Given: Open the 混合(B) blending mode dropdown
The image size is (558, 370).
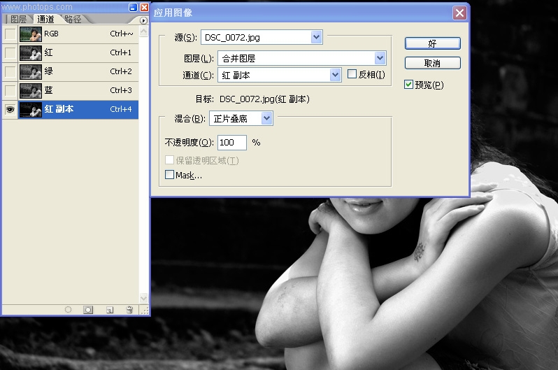Looking at the screenshot, I should tap(267, 118).
